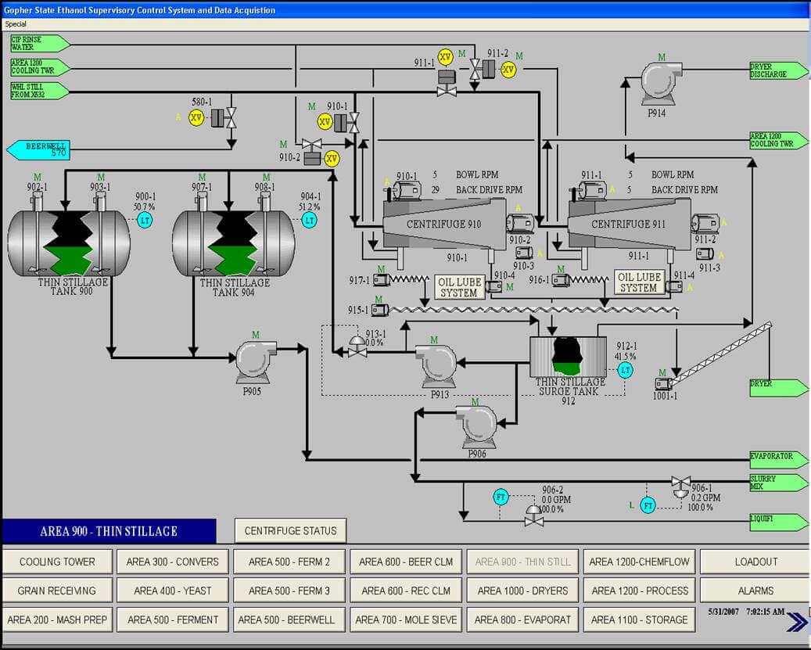811x650 pixels.
Task: Go to Area 1000 - Dryers
Action: 522,591
